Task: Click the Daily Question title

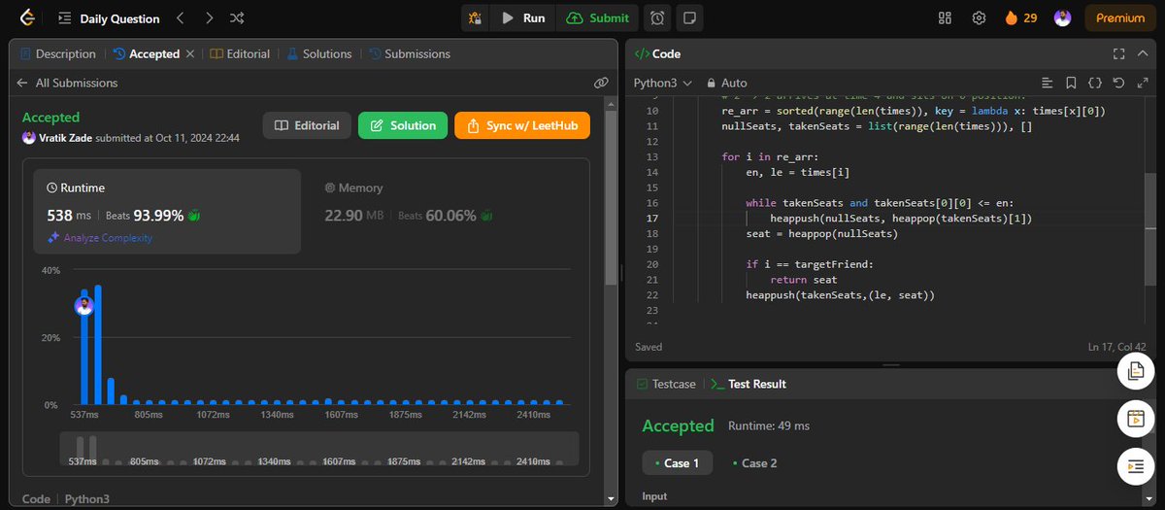Action: (119, 17)
